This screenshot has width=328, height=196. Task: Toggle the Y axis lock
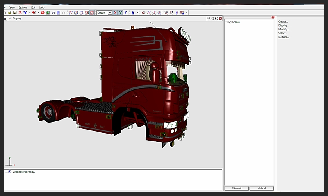(121, 13)
